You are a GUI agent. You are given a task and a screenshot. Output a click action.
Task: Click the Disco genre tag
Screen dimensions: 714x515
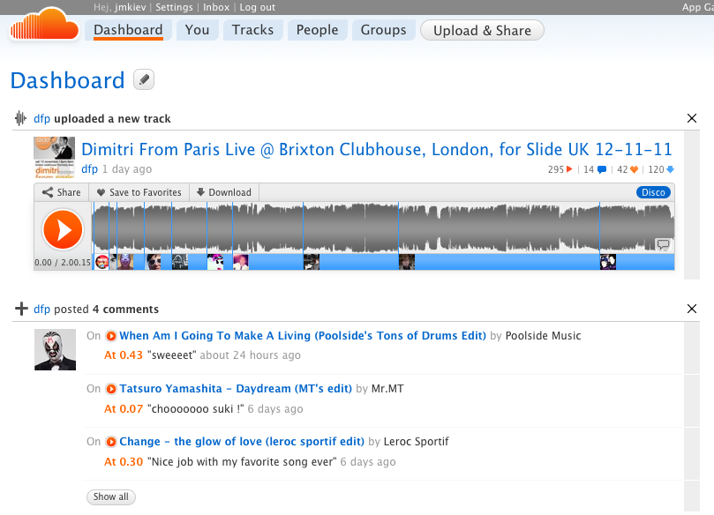click(x=653, y=192)
